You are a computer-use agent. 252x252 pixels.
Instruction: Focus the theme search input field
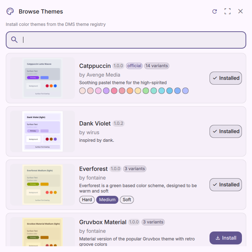[130, 40]
